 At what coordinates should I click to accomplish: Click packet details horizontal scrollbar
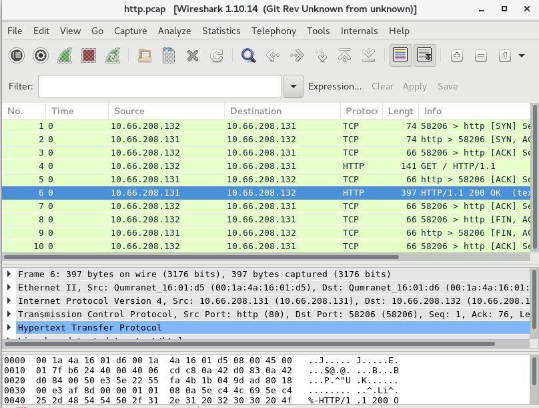pyautogui.click(x=249, y=344)
